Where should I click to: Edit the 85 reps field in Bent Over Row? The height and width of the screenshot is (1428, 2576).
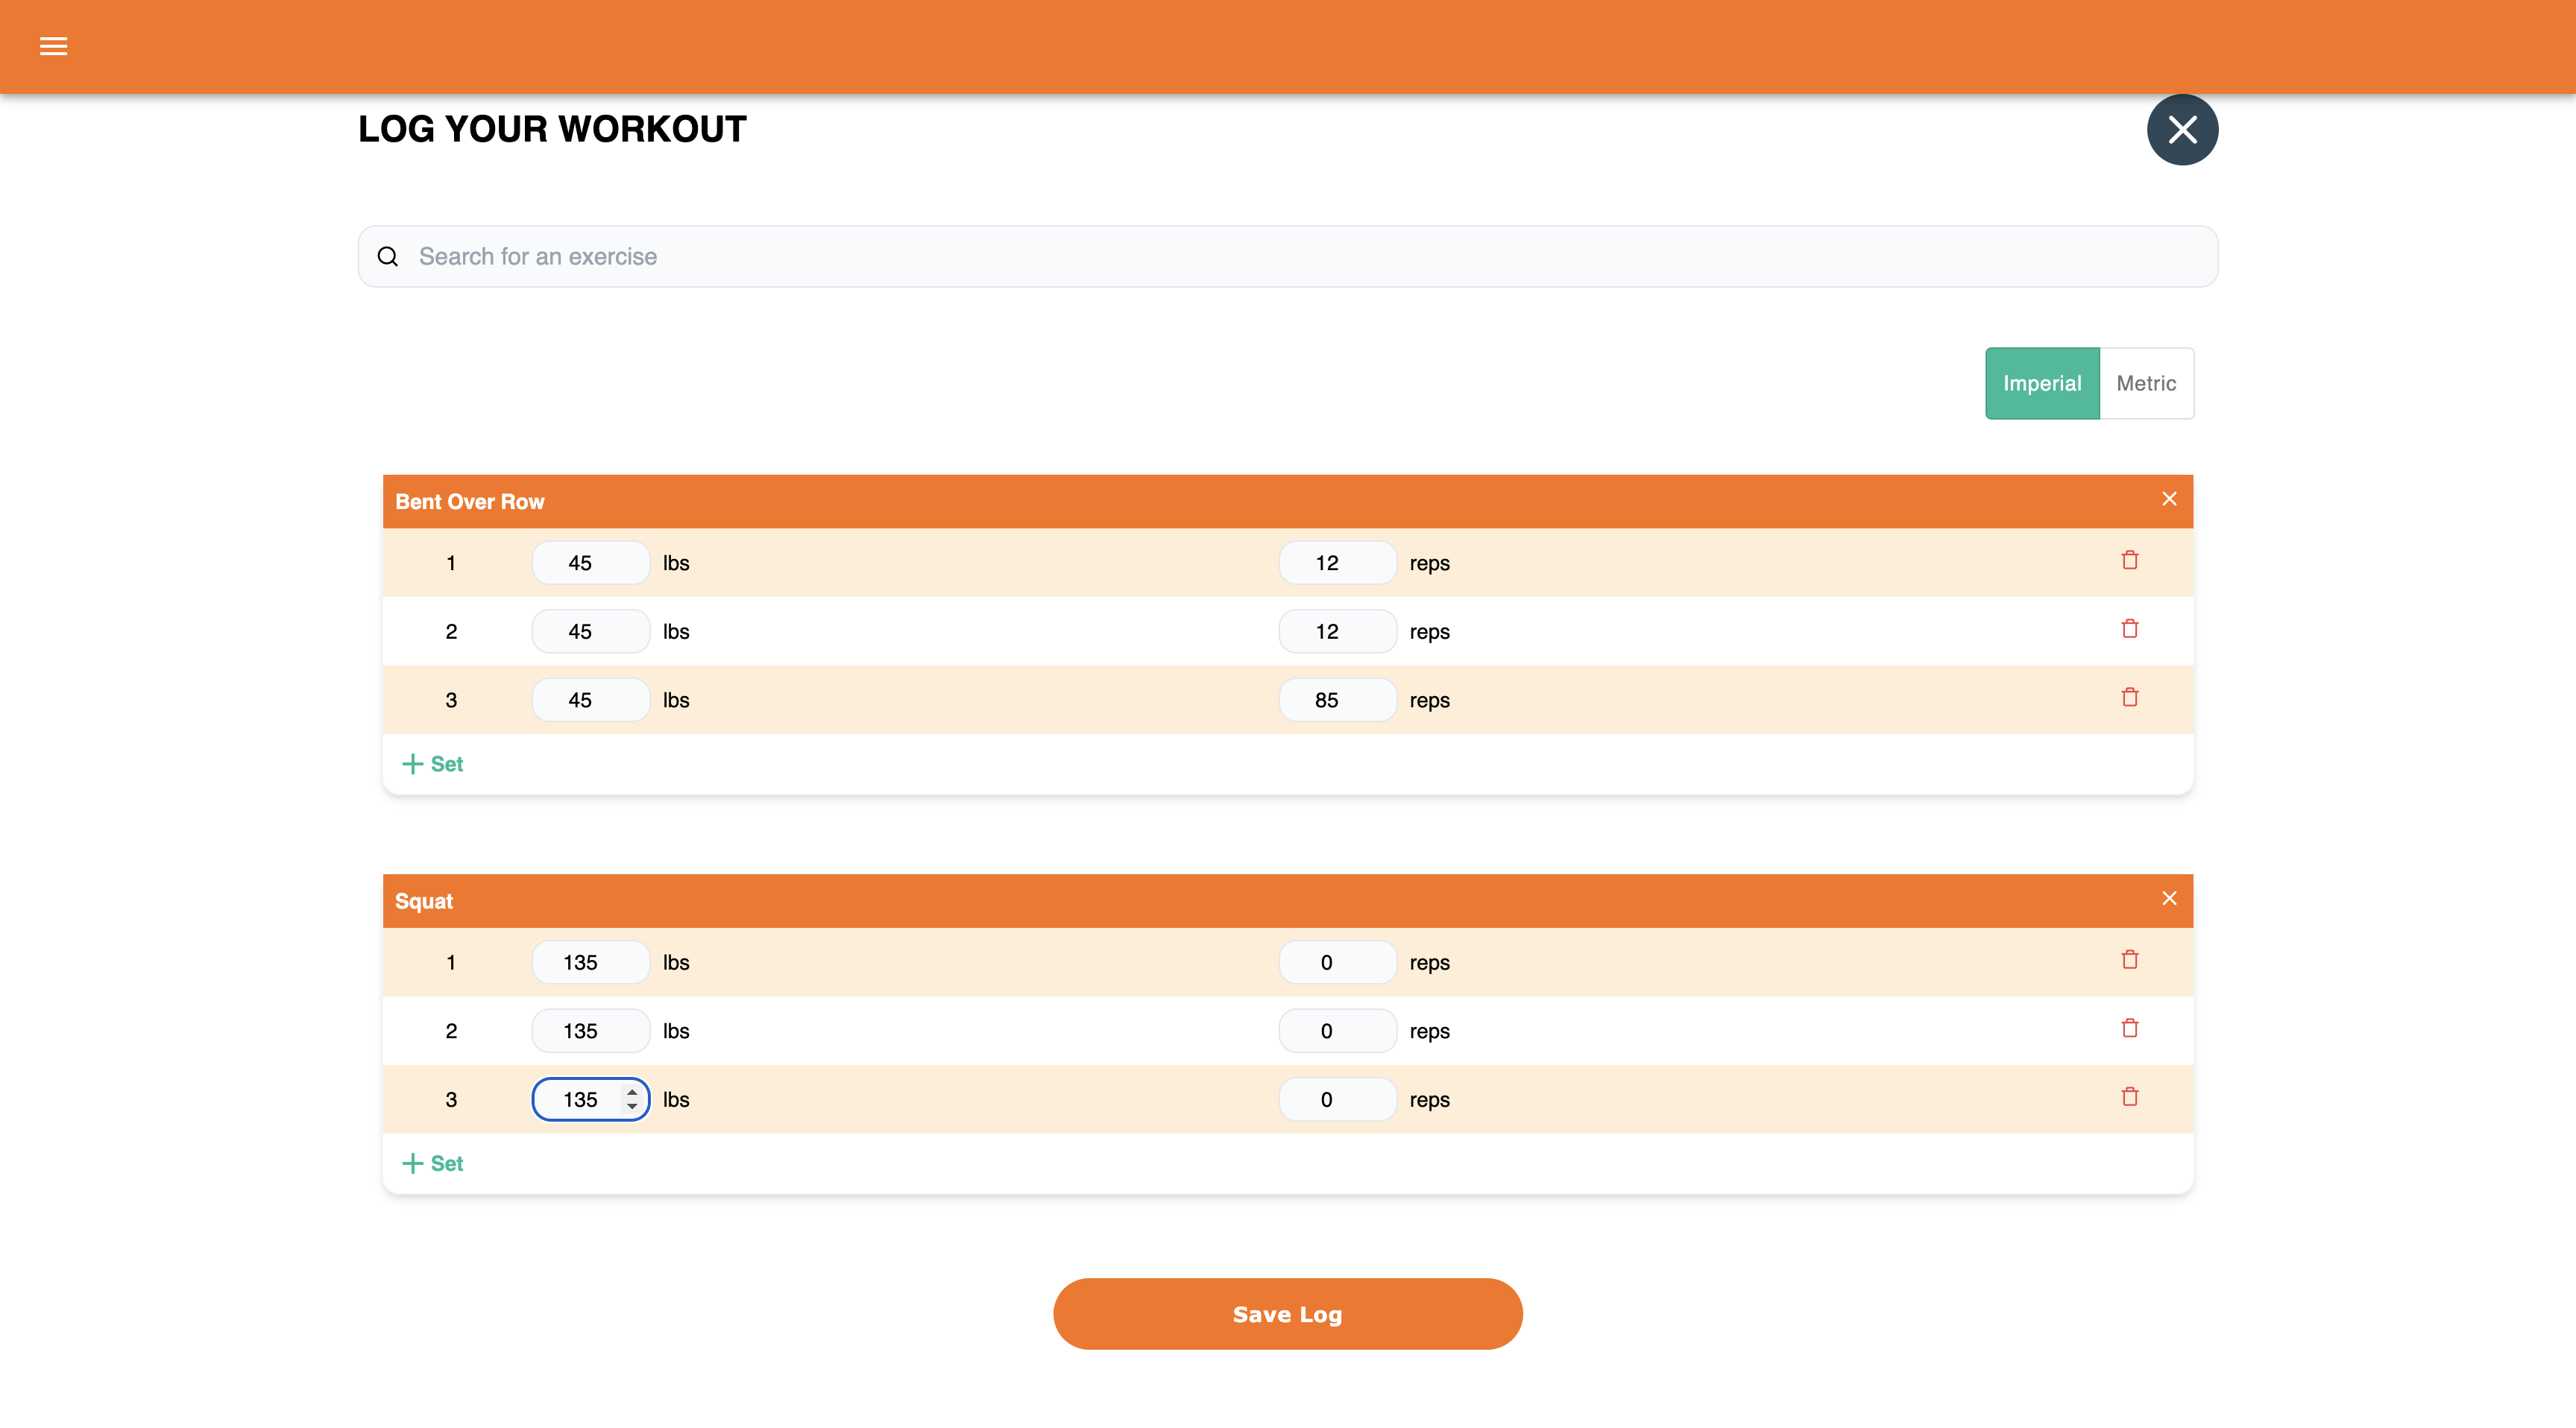[1337, 701]
